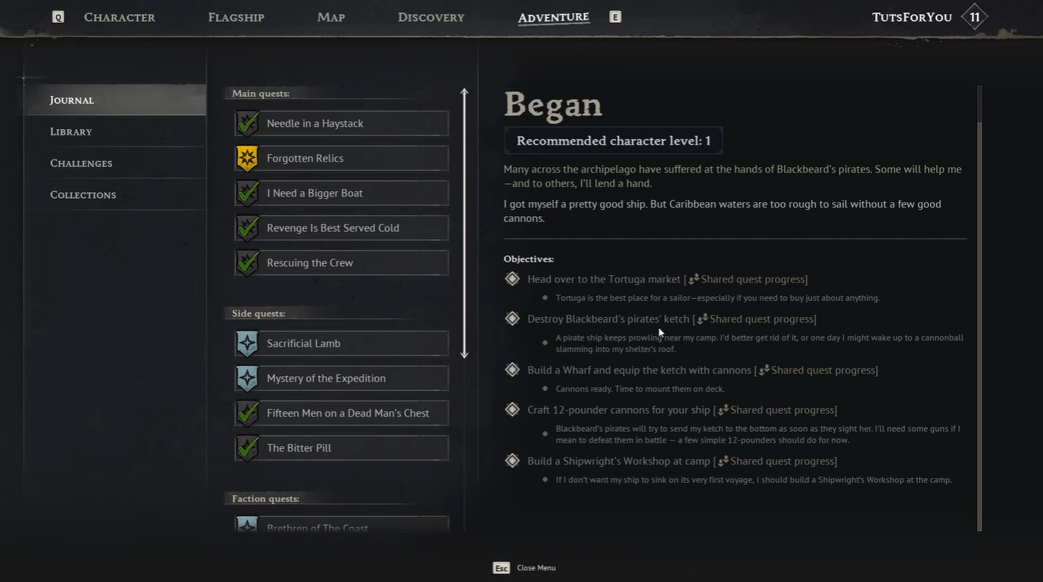The image size is (1043, 582).
Task: Open the Flagship tab
Action: click(x=236, y=17)
